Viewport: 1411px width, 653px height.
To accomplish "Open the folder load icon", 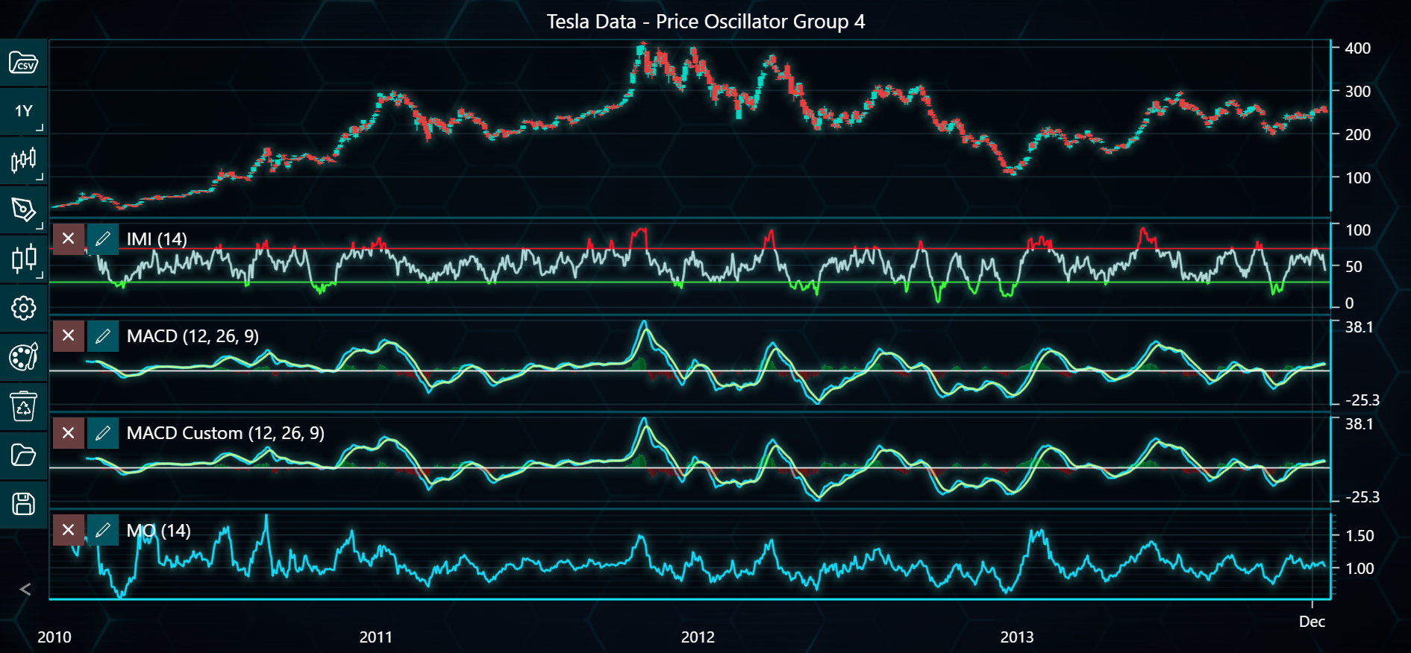I will click(23, 455).
